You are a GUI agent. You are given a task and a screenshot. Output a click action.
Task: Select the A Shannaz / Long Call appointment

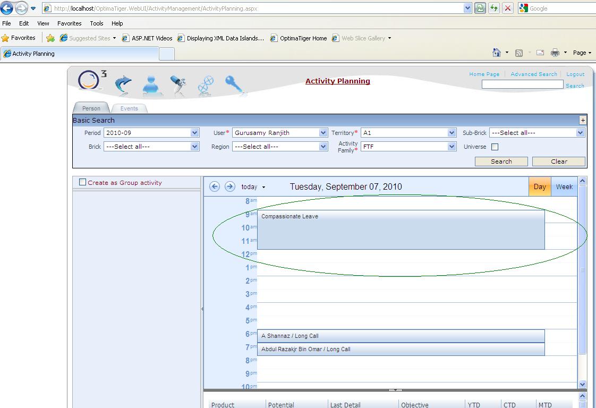401,336
